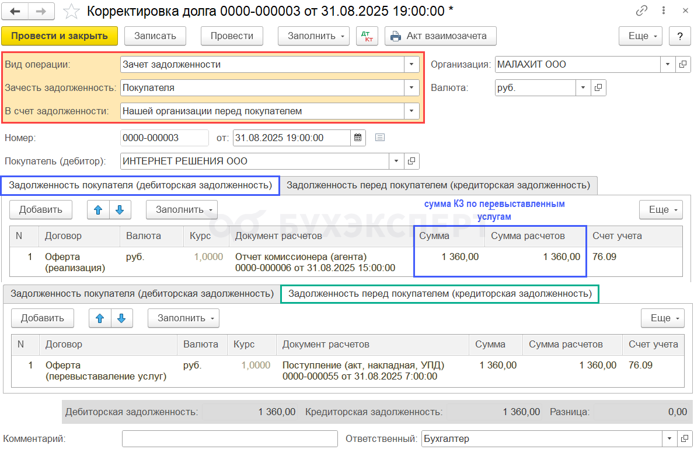Move row up in upper debt table

(98, 209)
